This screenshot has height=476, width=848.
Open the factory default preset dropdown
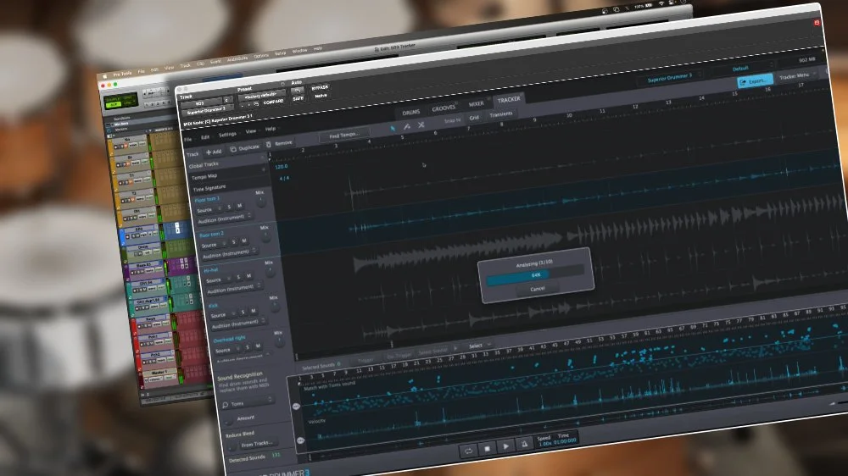262,96
